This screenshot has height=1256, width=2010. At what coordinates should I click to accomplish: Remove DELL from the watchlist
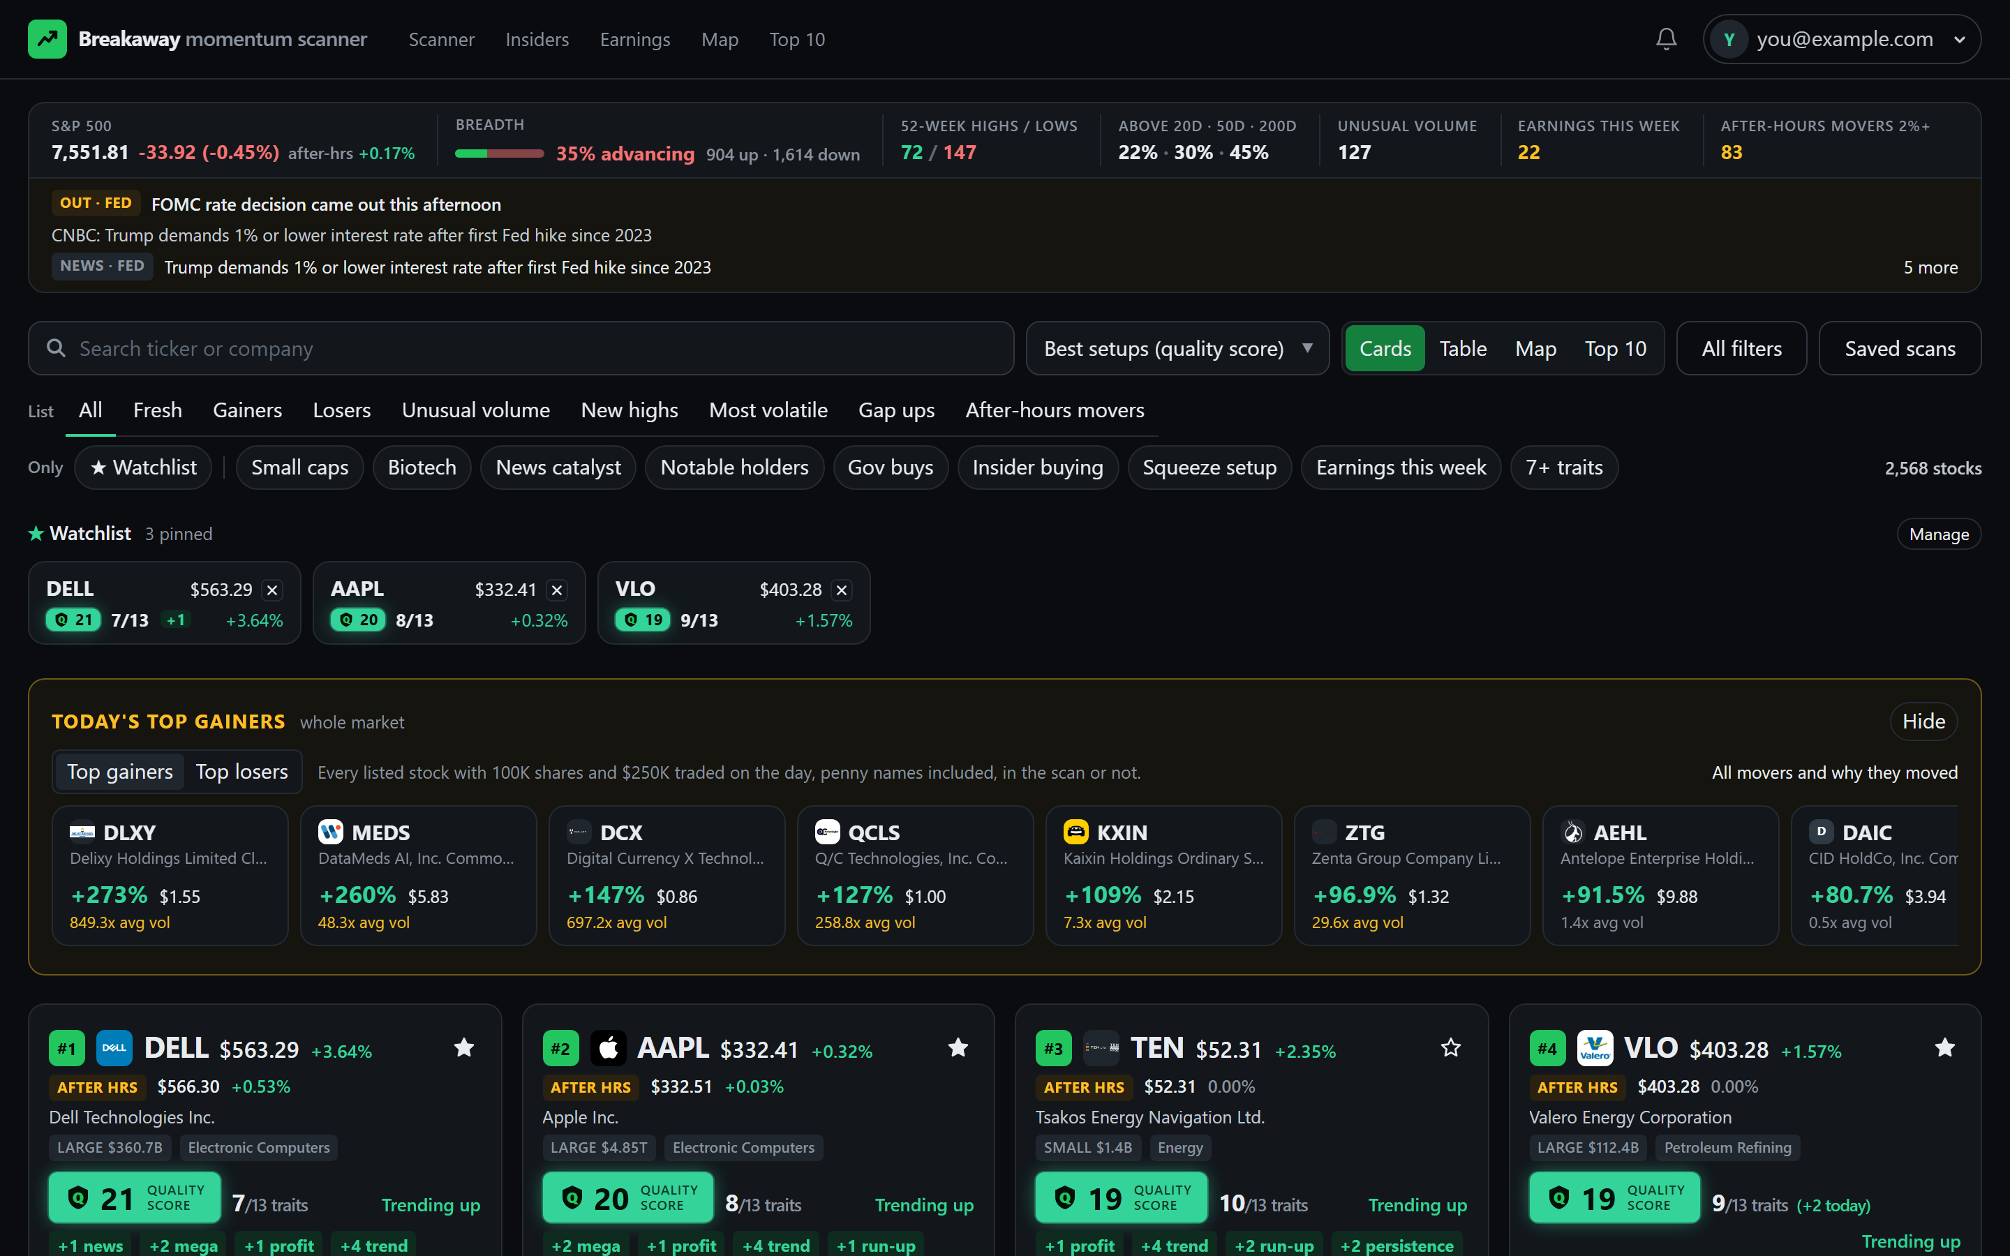pyautogui.click(x=272, y=590)
